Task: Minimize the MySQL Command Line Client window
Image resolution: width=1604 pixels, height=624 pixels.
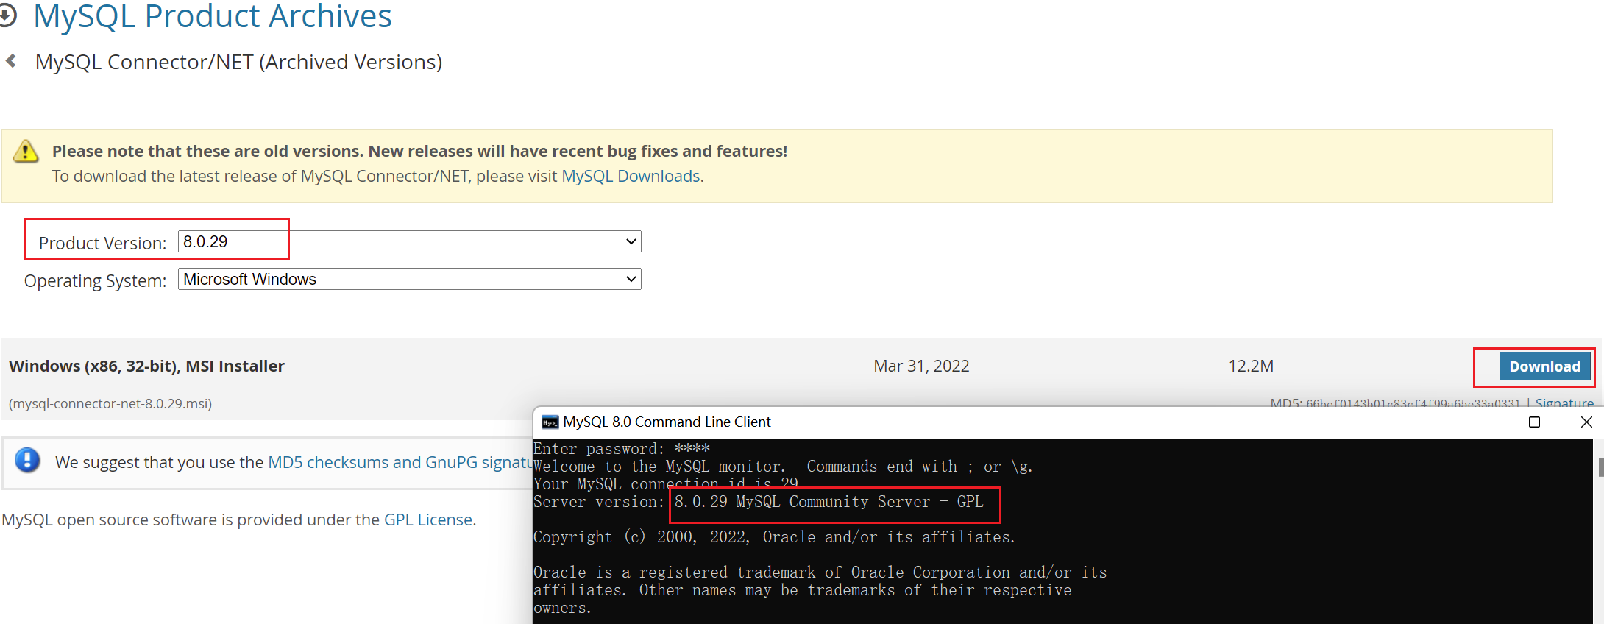Action: pyautogui.click(x=1483, y=422)
